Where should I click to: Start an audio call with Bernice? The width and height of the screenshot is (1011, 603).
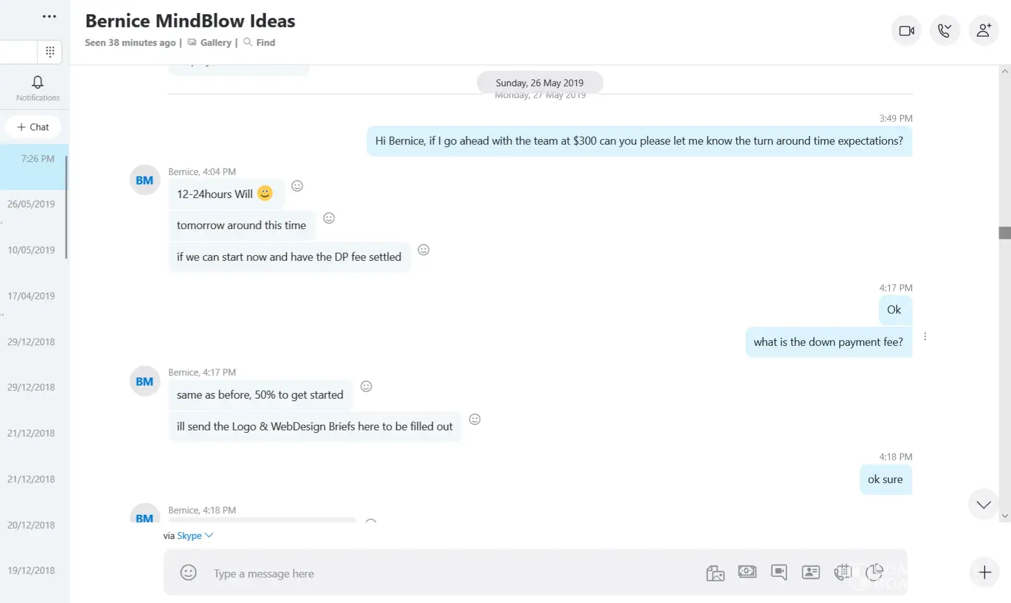click(945, 30)
